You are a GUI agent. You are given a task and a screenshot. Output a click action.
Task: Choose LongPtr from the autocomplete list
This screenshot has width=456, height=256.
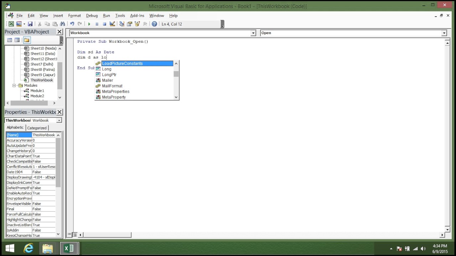pyautogui.click(x=134, y=75)
